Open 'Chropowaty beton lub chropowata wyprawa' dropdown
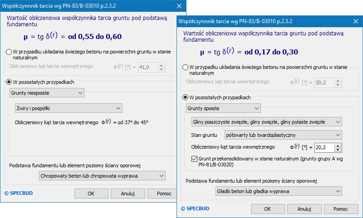Image resolution: width=363 pixels, height=218 pixels. pyautogui.click(x=102, y=175)
